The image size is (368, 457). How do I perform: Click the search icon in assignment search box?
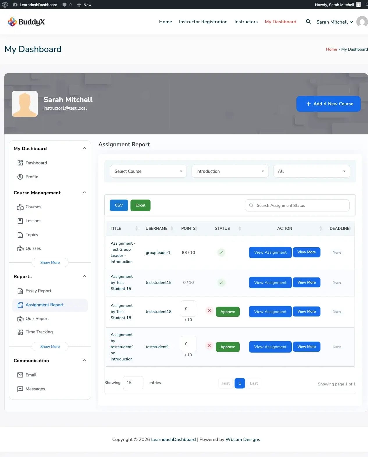251,205
